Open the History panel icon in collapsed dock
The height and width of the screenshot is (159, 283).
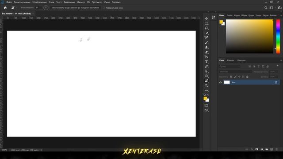tap(214, 17)
